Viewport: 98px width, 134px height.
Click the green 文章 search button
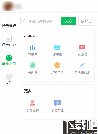[x=69, y=21]
